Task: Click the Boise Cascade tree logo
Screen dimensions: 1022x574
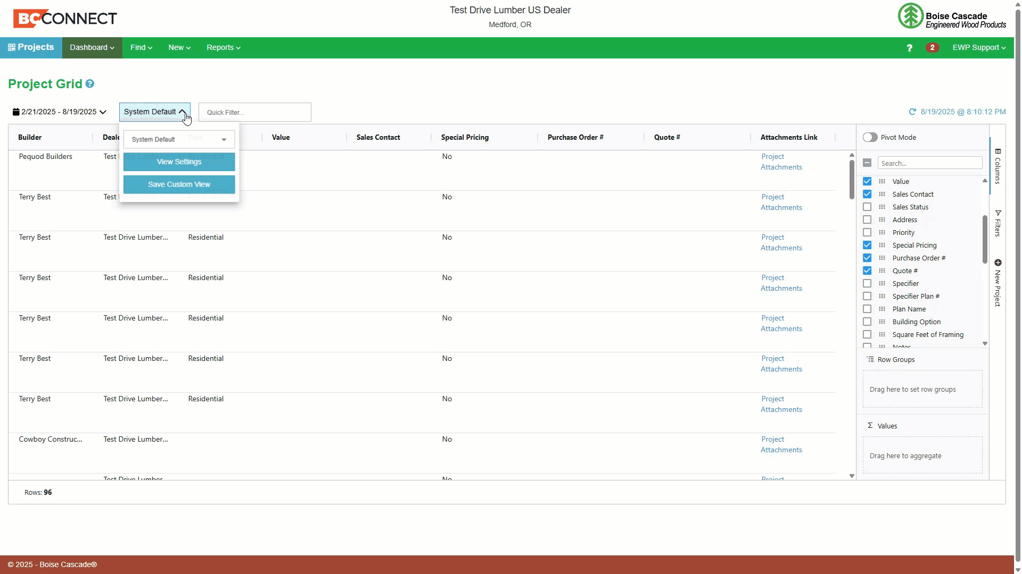Action: [x=910, y=16]
